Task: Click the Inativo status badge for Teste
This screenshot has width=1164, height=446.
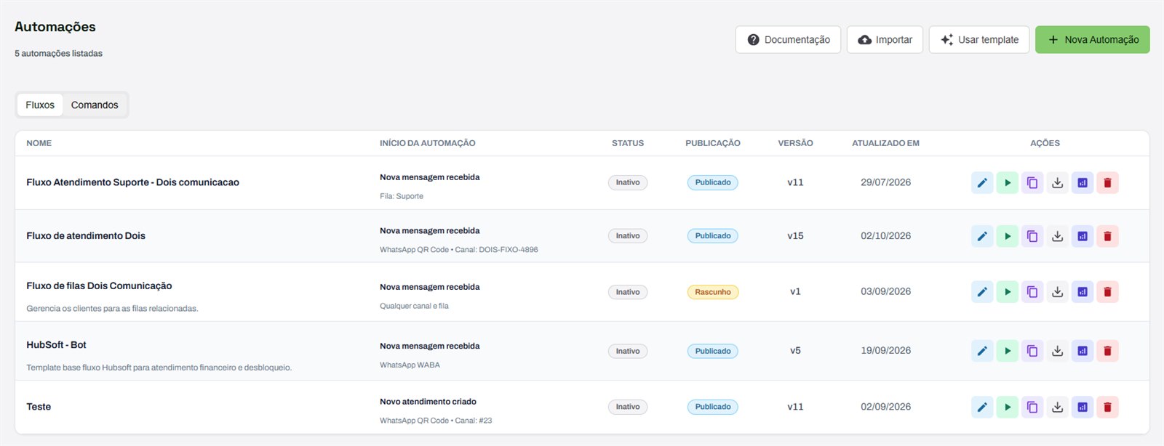Action: (x=628, y=407)
